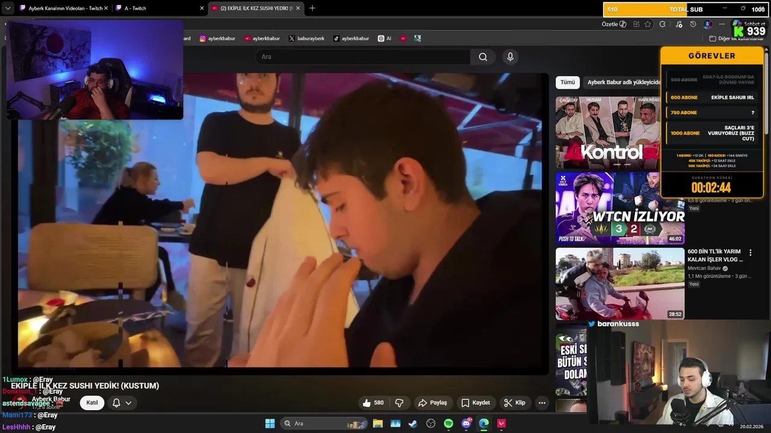The image size is (771, 433).
Task: Open 600 BİN TL'lik YARIM KALAN video title
Action: click(716, 256)
